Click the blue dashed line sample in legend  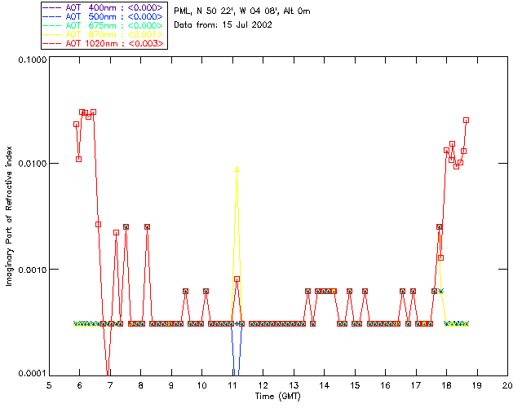pos(52,16)
